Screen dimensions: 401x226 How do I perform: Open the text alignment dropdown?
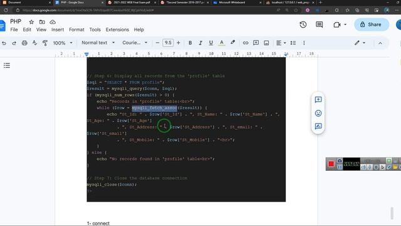[281, 43]
